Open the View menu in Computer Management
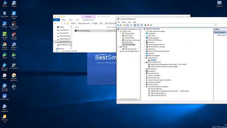The width and height of the screenshot is (227, 128). pos(129,22)
